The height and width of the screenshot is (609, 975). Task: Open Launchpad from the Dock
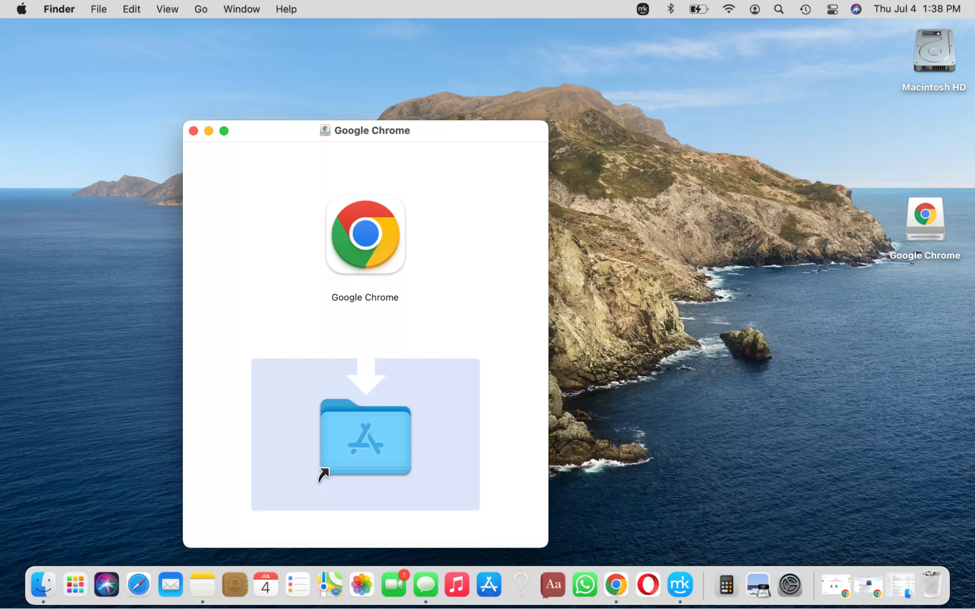(x=75, y=584)
